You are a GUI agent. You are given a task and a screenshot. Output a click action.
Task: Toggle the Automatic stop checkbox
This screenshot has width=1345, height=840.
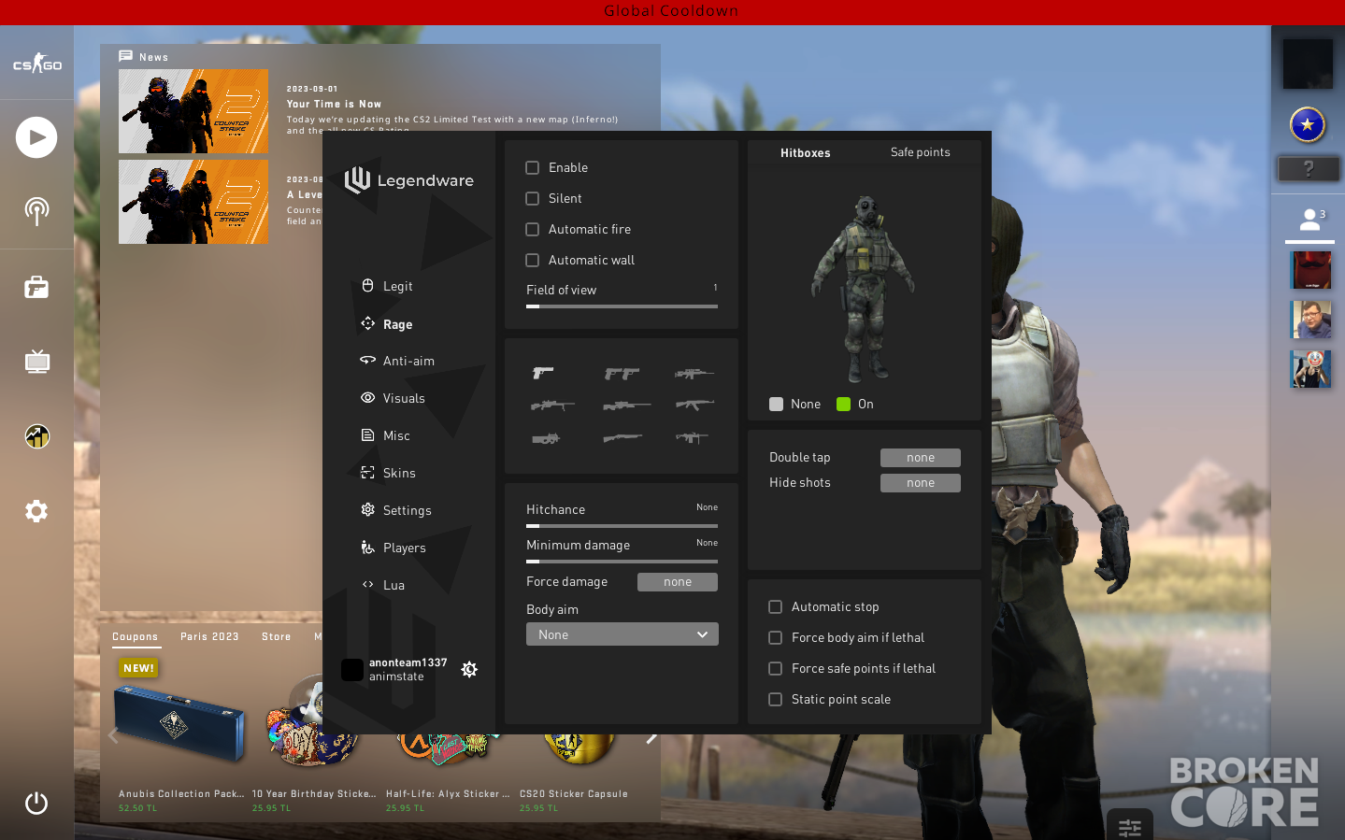click(x=775, y=607)
